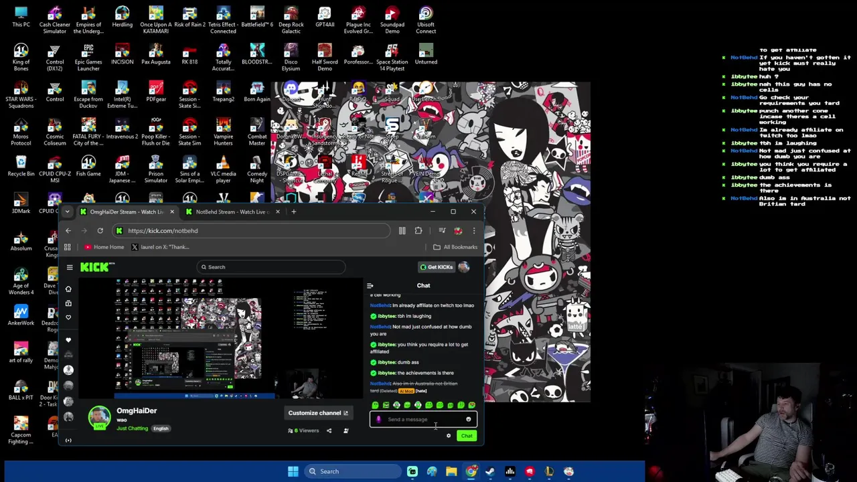Viewport: 857px width, 482px height.
Task: Open Following heart outline icon in sidebar
Action: tap(68, 317)
